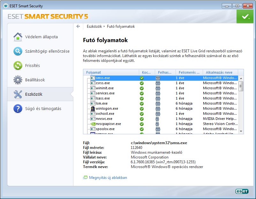Viewport: 256px width, 199px height.
Task: Minimize the ESET Smart Security window
Action: pyautogui.click(x=227, y=6)
